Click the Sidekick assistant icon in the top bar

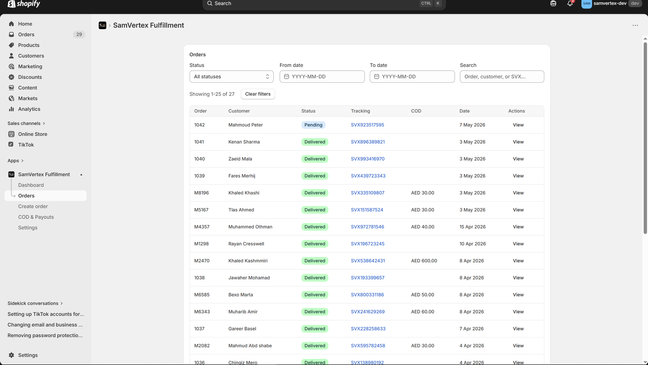tap(553, 4)
